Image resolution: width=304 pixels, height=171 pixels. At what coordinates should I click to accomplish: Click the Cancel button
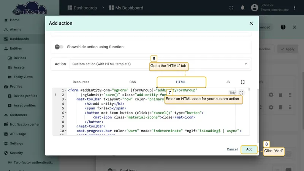click(232, 149)
